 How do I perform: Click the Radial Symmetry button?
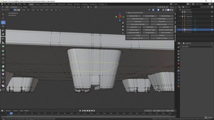click(x=162, y=24)
